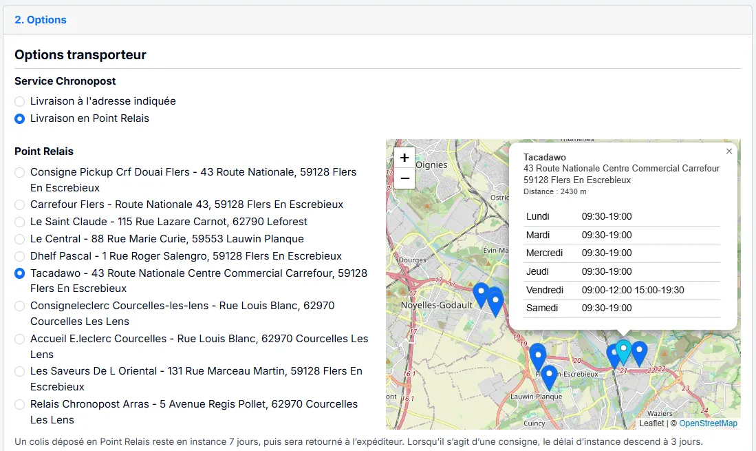
Task: Pick Le Saint Claude relay in Leforest
Action: (20, 222)
